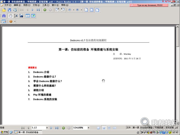
Task: Select Single Page layout in status bar
Action: [x=98, y=128]
